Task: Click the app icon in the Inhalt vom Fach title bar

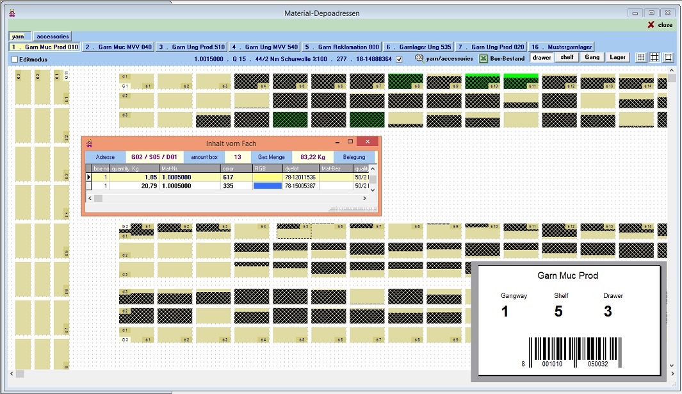Action: pyautogui.click(x=89, y=142)
